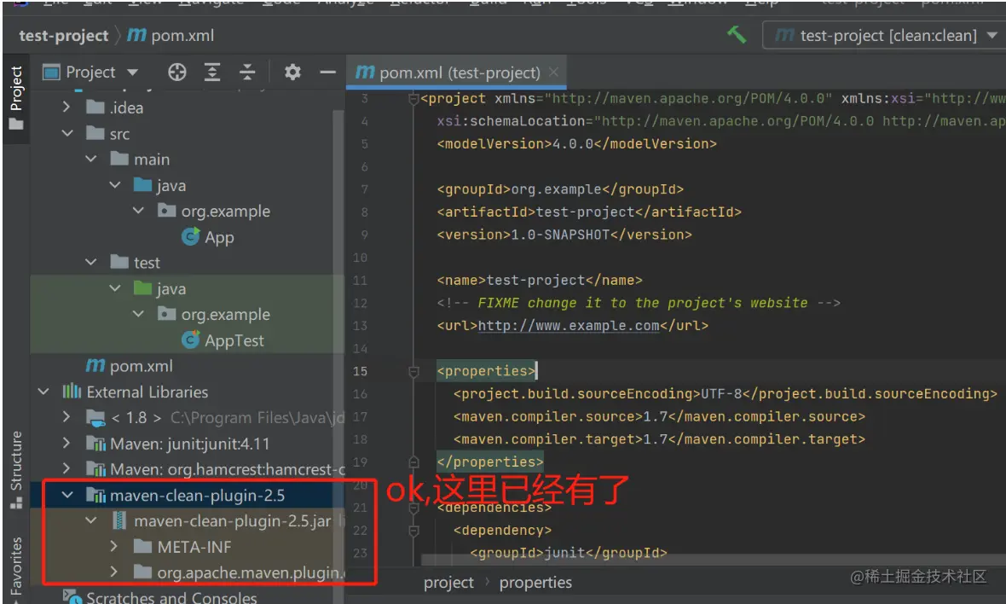Click the 'properties' editor breadcrumb
1006x604 pixels.
pyautogui.click(x=535, y=582)
